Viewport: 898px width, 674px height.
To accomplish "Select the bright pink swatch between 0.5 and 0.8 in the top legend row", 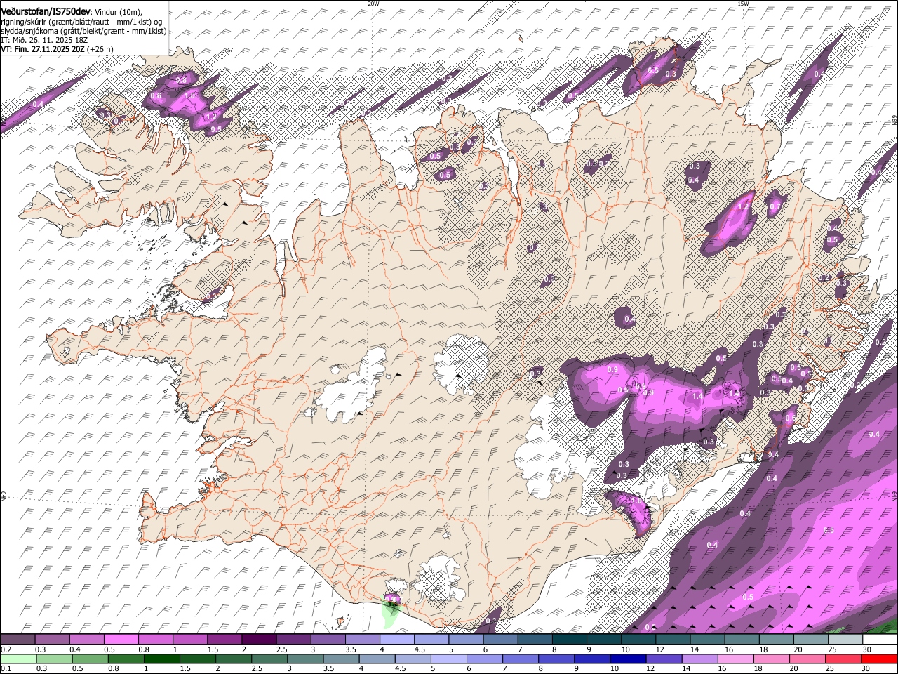I will point(121,640).
